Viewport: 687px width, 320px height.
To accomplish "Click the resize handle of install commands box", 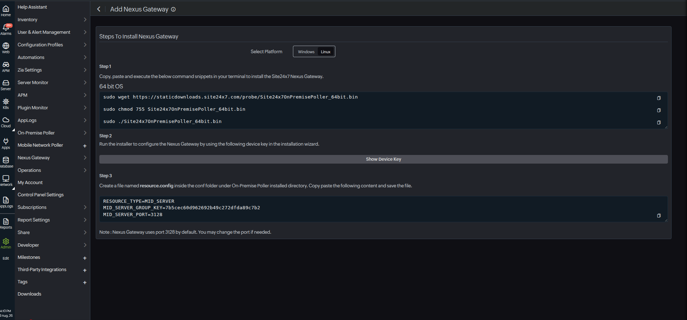I will point(666,127).
